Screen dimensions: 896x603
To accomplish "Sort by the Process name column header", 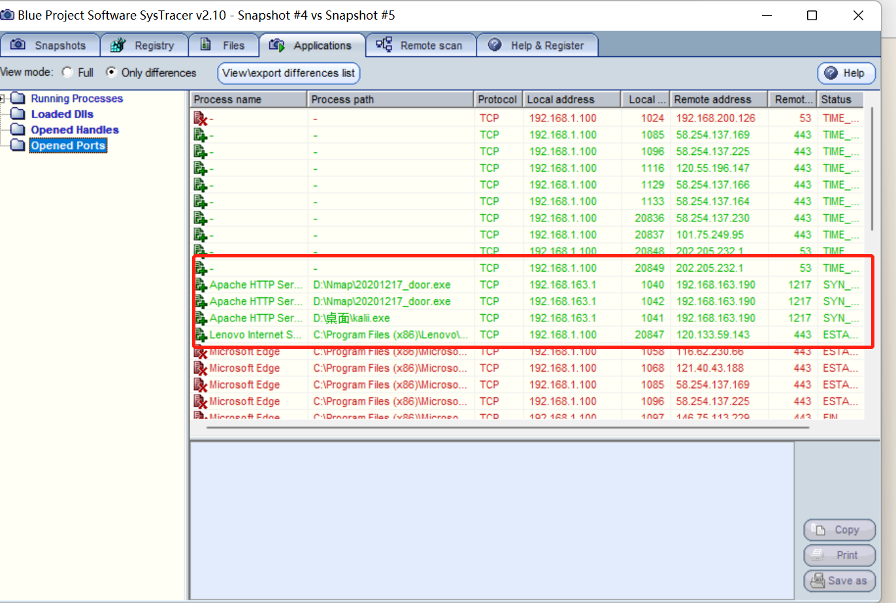I will (249, 99).
